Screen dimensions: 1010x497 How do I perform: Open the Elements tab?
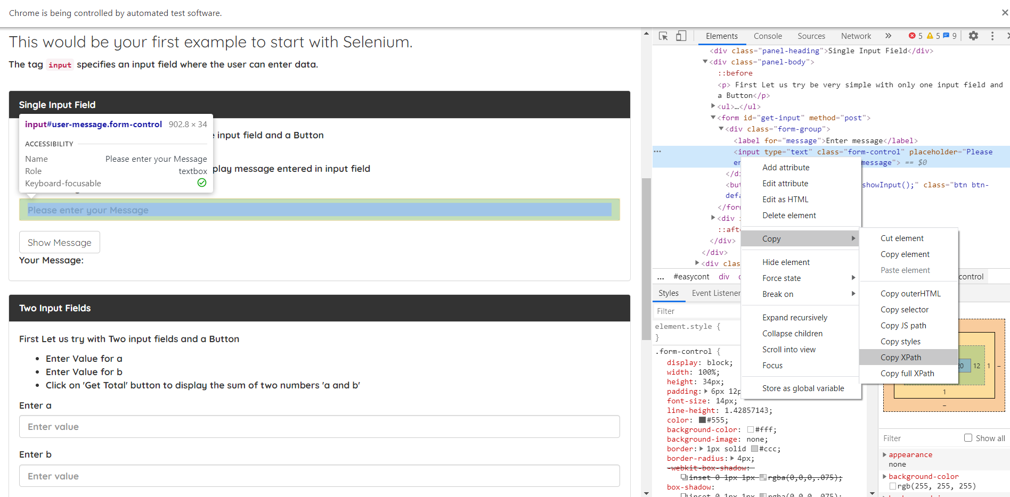point(722,36)
